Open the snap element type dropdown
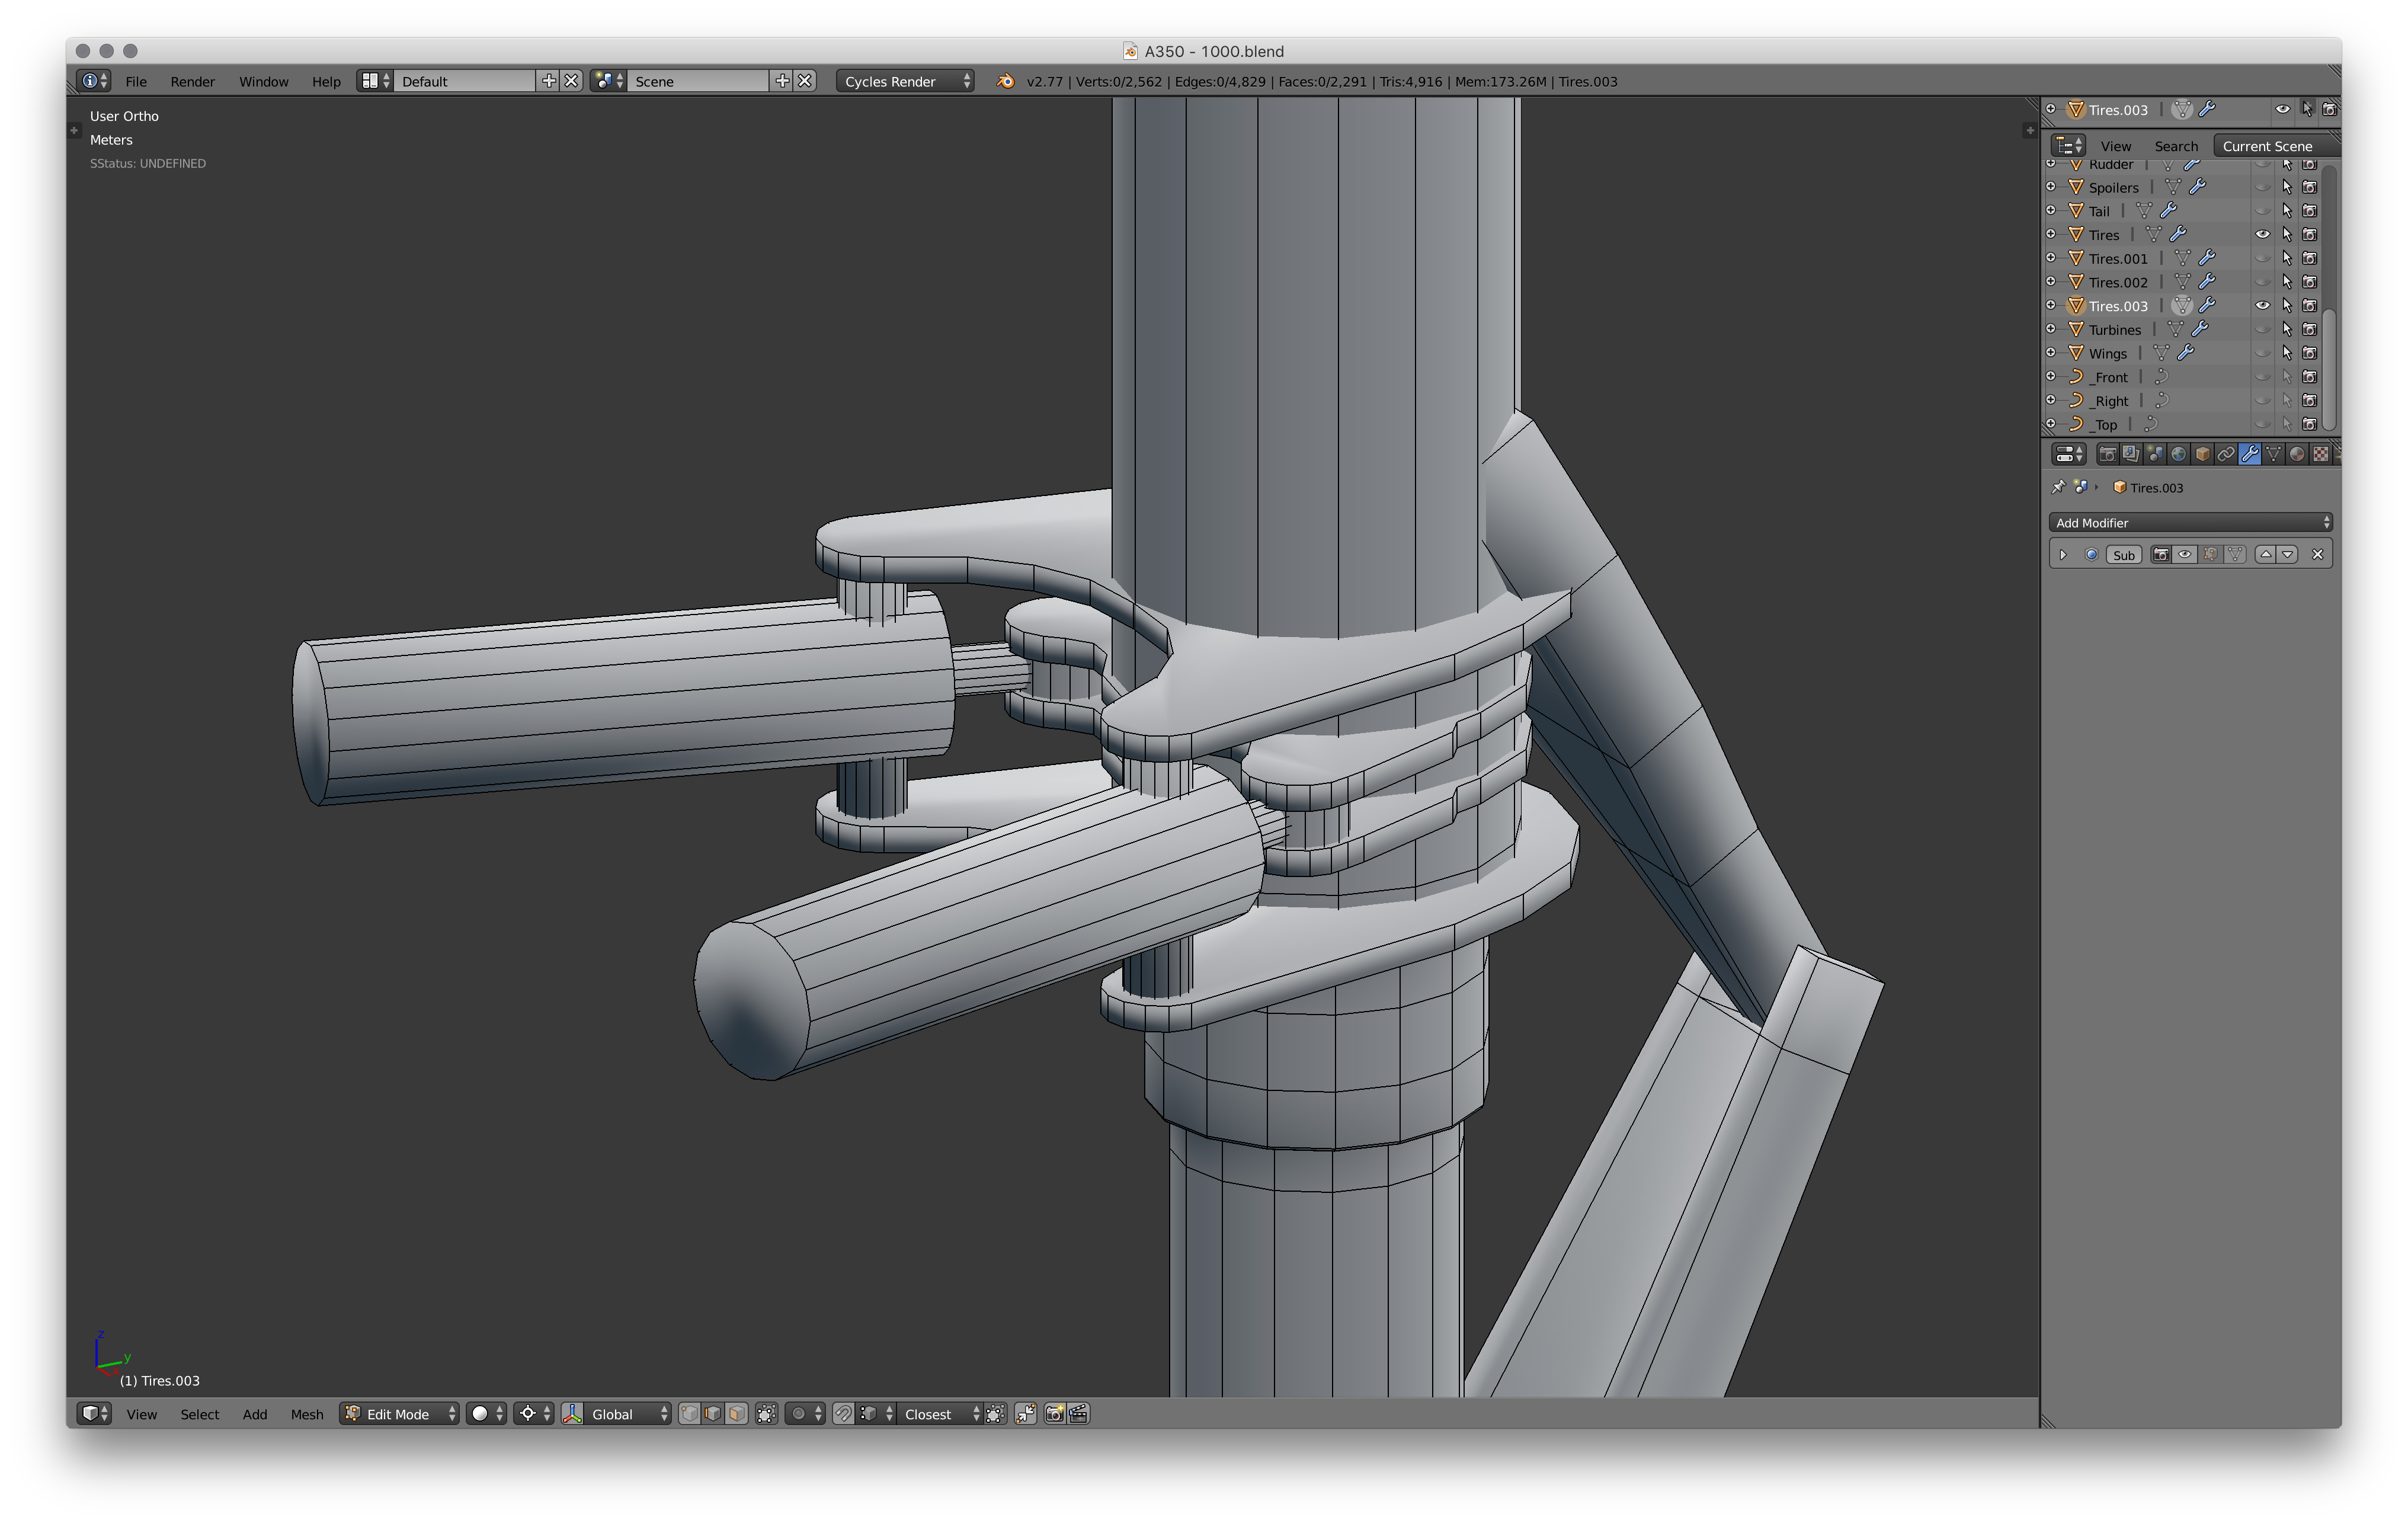The height and width of the screenshot is (1523, 2408). coord(876,1413)
